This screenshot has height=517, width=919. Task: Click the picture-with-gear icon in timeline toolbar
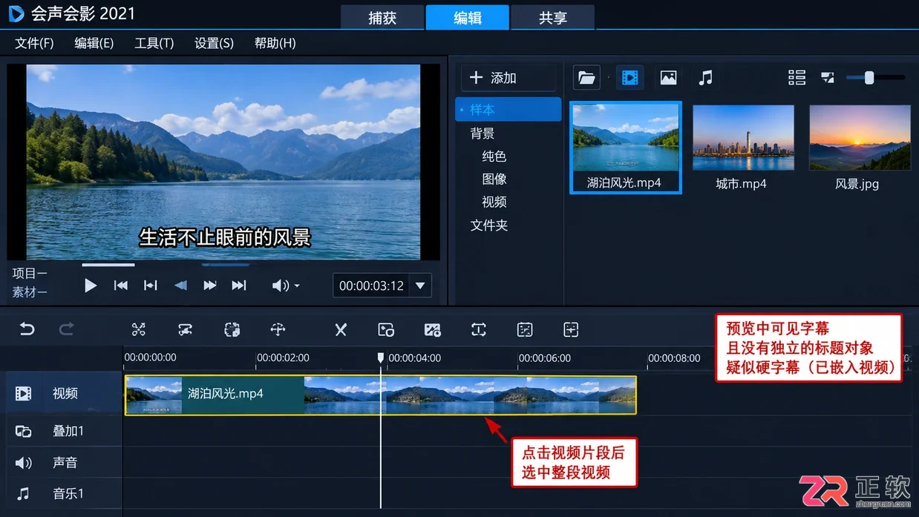tap(433, 329)
